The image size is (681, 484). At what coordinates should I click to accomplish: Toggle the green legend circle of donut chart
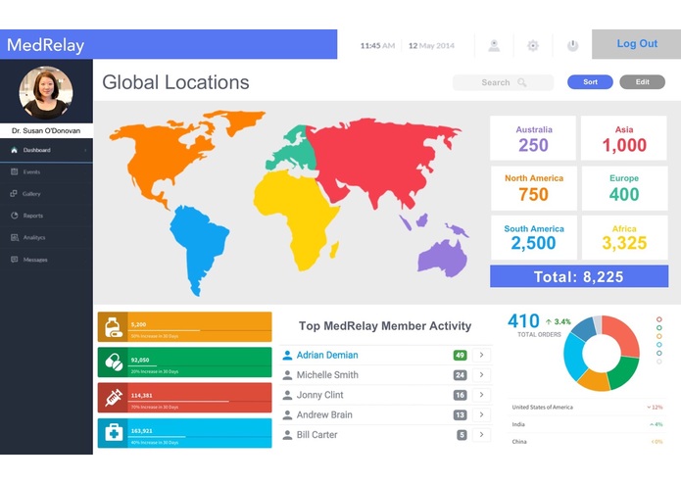[658, 328]
